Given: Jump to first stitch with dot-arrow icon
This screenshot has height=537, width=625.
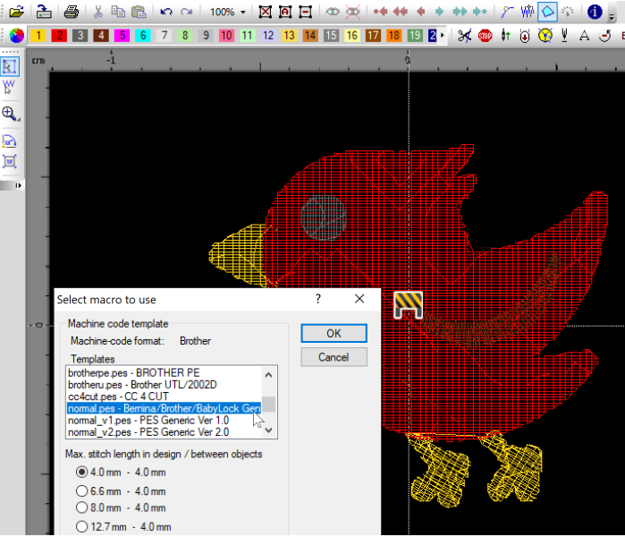Looking at the screenshot, I should tap(381, 12).
